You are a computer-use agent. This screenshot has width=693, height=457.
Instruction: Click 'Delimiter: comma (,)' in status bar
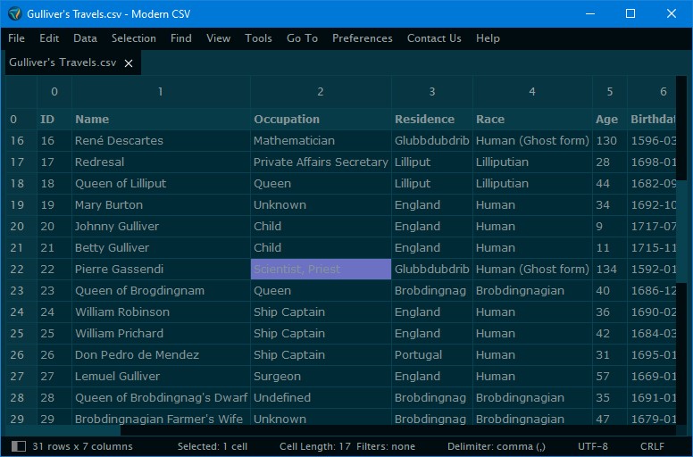[497, 447]
